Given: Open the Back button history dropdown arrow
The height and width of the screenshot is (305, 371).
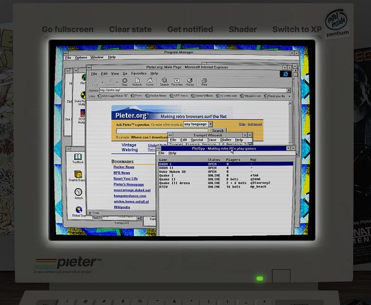Looking at the screenshot, I should pyautogui.click(x=102, y=82).
